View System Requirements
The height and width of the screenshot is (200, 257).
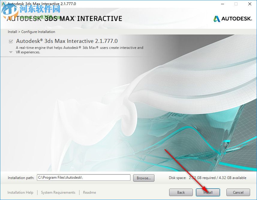pos(58,192)
